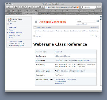Screen dimensions: 107x100
Task: Add a bookmark with the plus button
Action: [x=42, y=7]
